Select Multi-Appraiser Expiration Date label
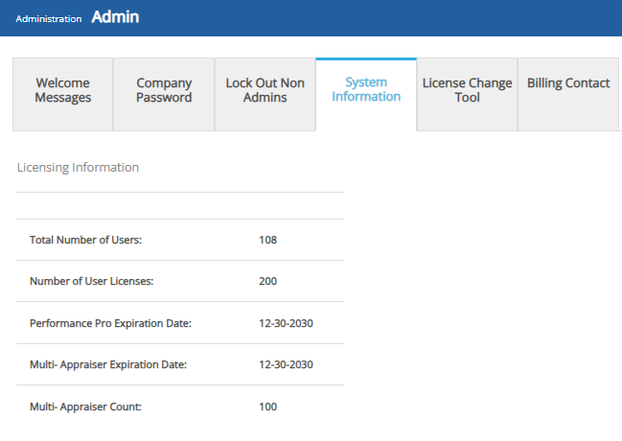This screenshot has width=622, height=441. (x=107, y=365)
